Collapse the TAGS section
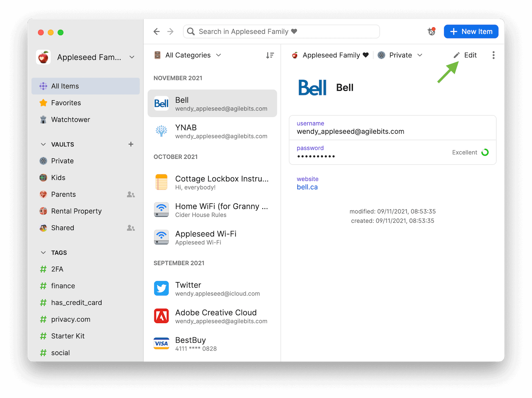This screenshot has height=398, width=532. [43, 253]
